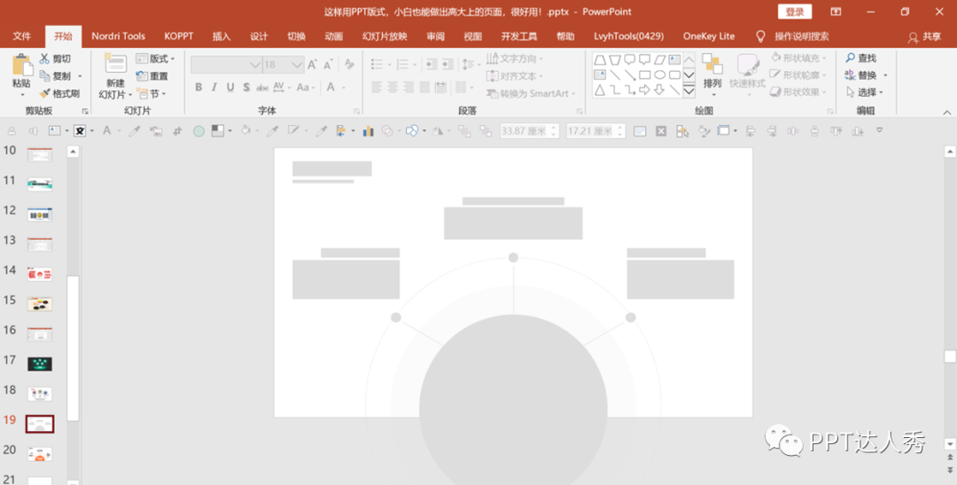Click the Ribbon Display Options icon in title bar
This screenshot has width=957, height=485.
point(836,12)
